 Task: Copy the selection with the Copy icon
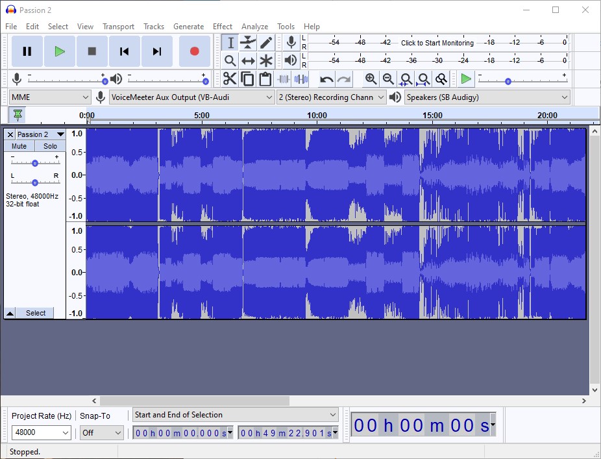[247, 79]
